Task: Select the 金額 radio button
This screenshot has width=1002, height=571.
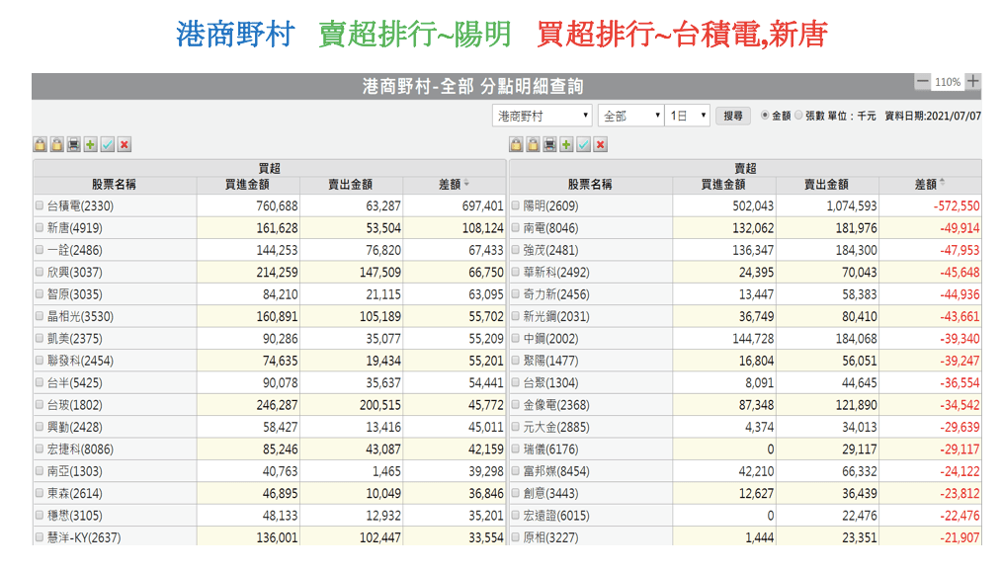Action: point(765,116)
